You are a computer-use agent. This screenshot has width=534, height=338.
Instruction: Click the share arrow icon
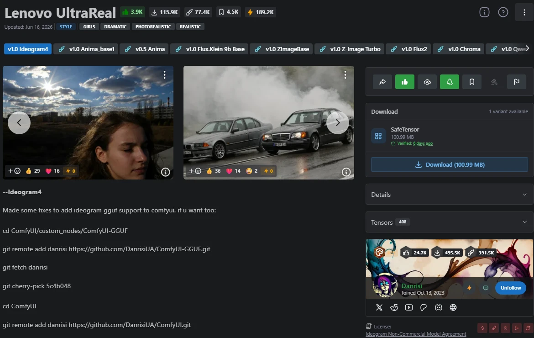(x=382, y=82)
